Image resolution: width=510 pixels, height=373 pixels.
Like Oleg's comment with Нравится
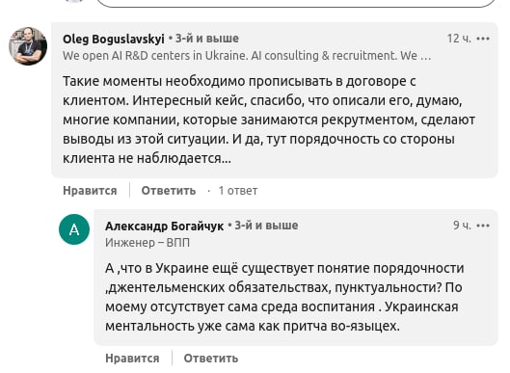pos(90,190)
